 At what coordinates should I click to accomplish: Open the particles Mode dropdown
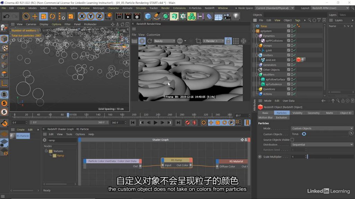[322, 129]
